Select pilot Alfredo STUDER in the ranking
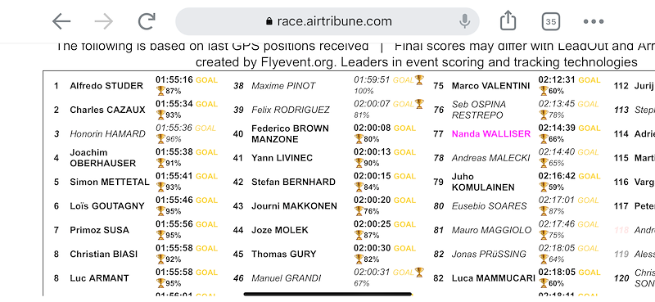The height and width of the screenshot is (302, 655). [106, 86]
